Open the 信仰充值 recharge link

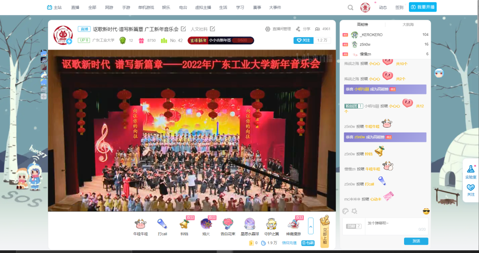pos(289,243)
